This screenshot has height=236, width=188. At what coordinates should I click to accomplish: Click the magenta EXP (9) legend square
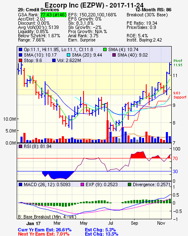[82, 184]
